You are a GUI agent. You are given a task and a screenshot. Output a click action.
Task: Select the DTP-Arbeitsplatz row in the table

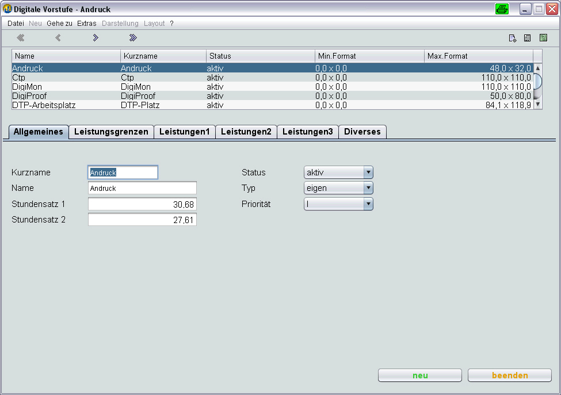pyautogui.click(x=273, y=105)
